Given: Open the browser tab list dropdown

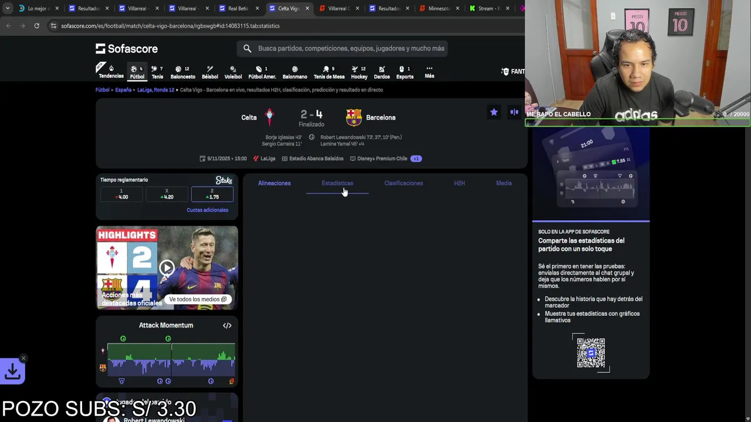Looking at the screenshot, I should click(x=8, y=8).
